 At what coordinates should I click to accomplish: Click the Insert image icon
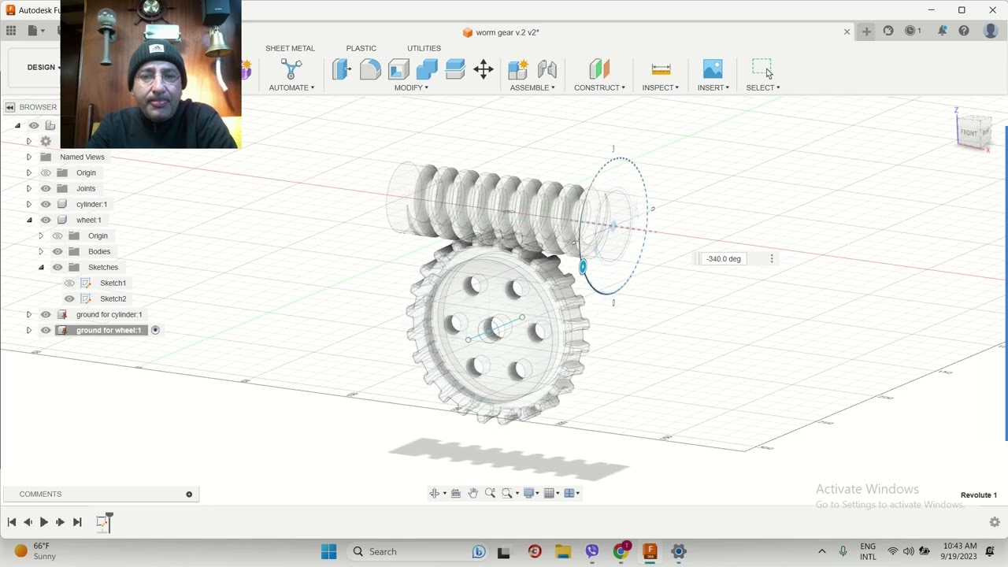713,69
